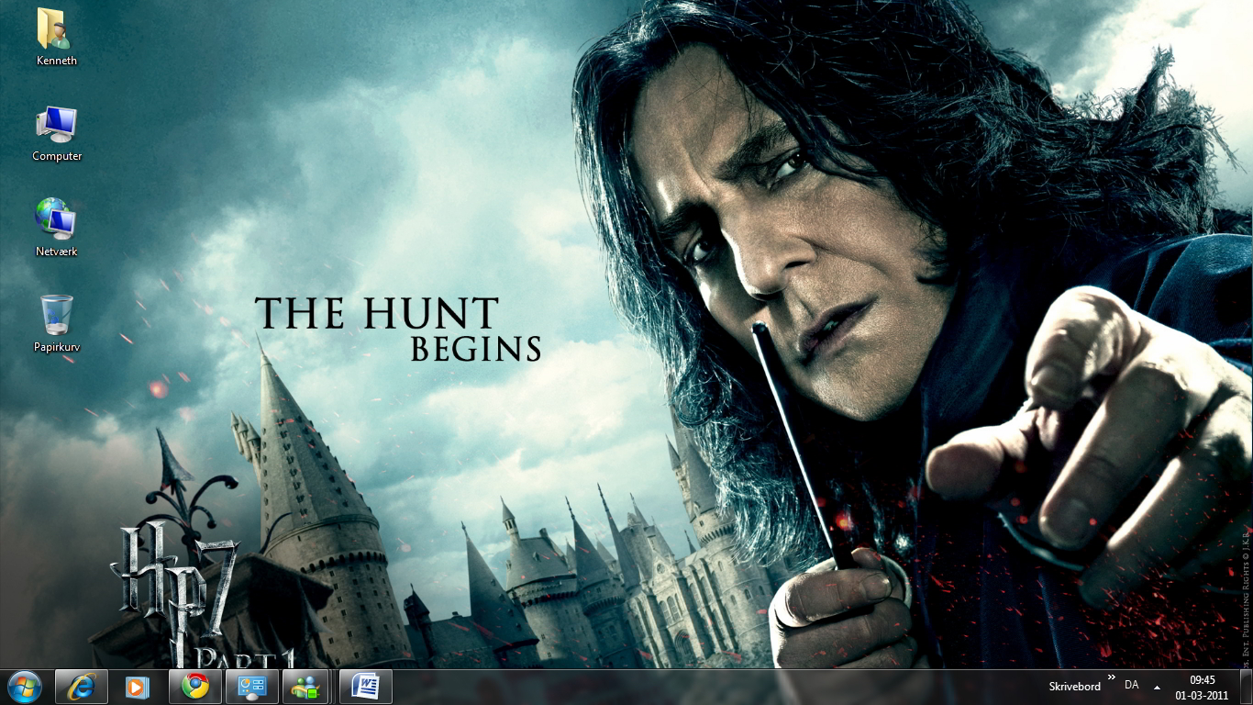Show hidden notification area icons arrow
Viewport: 1253px width, 705px height.
click(1157, 687)
